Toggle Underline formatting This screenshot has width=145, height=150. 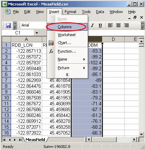[100, 25]
